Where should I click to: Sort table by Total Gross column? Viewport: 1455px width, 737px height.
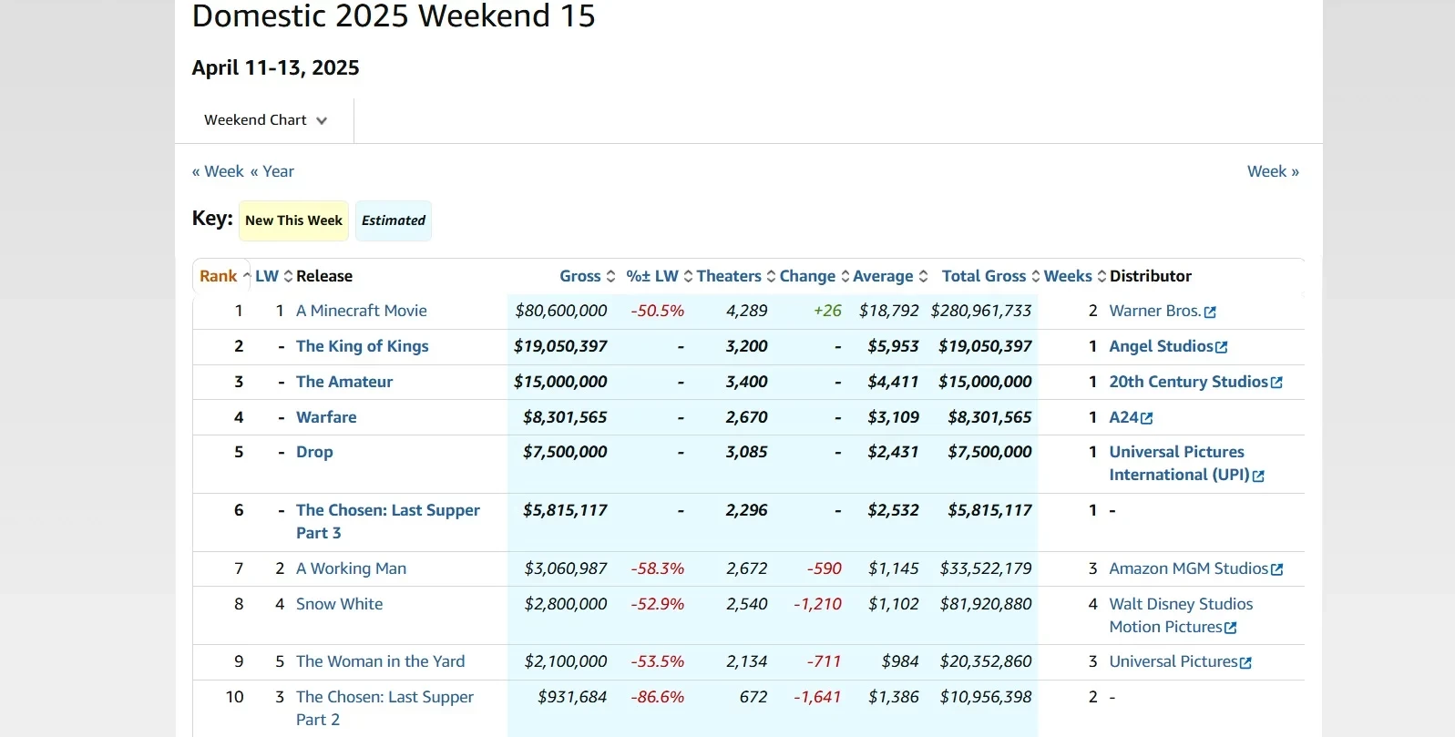[x=983, y=276]
